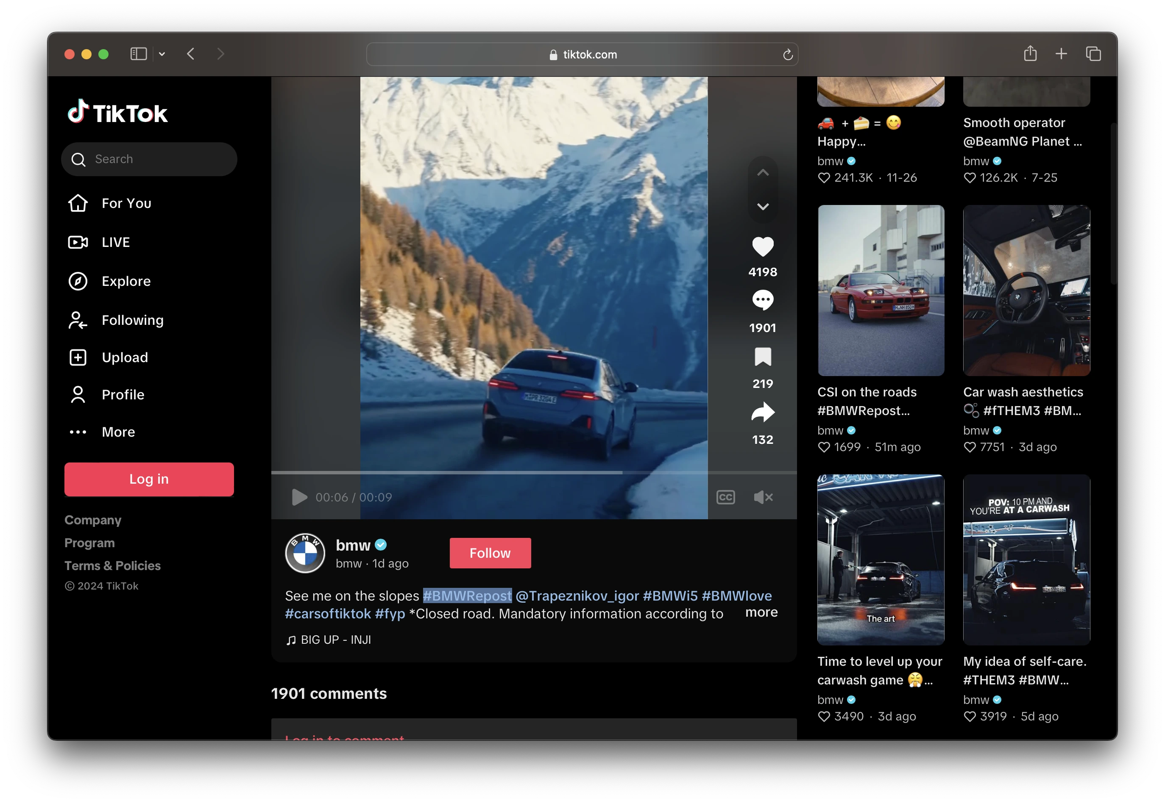
Task: Open Car wash aesthetics video thumbnail
Action: pyautogui.click(x=1026, y=290)
